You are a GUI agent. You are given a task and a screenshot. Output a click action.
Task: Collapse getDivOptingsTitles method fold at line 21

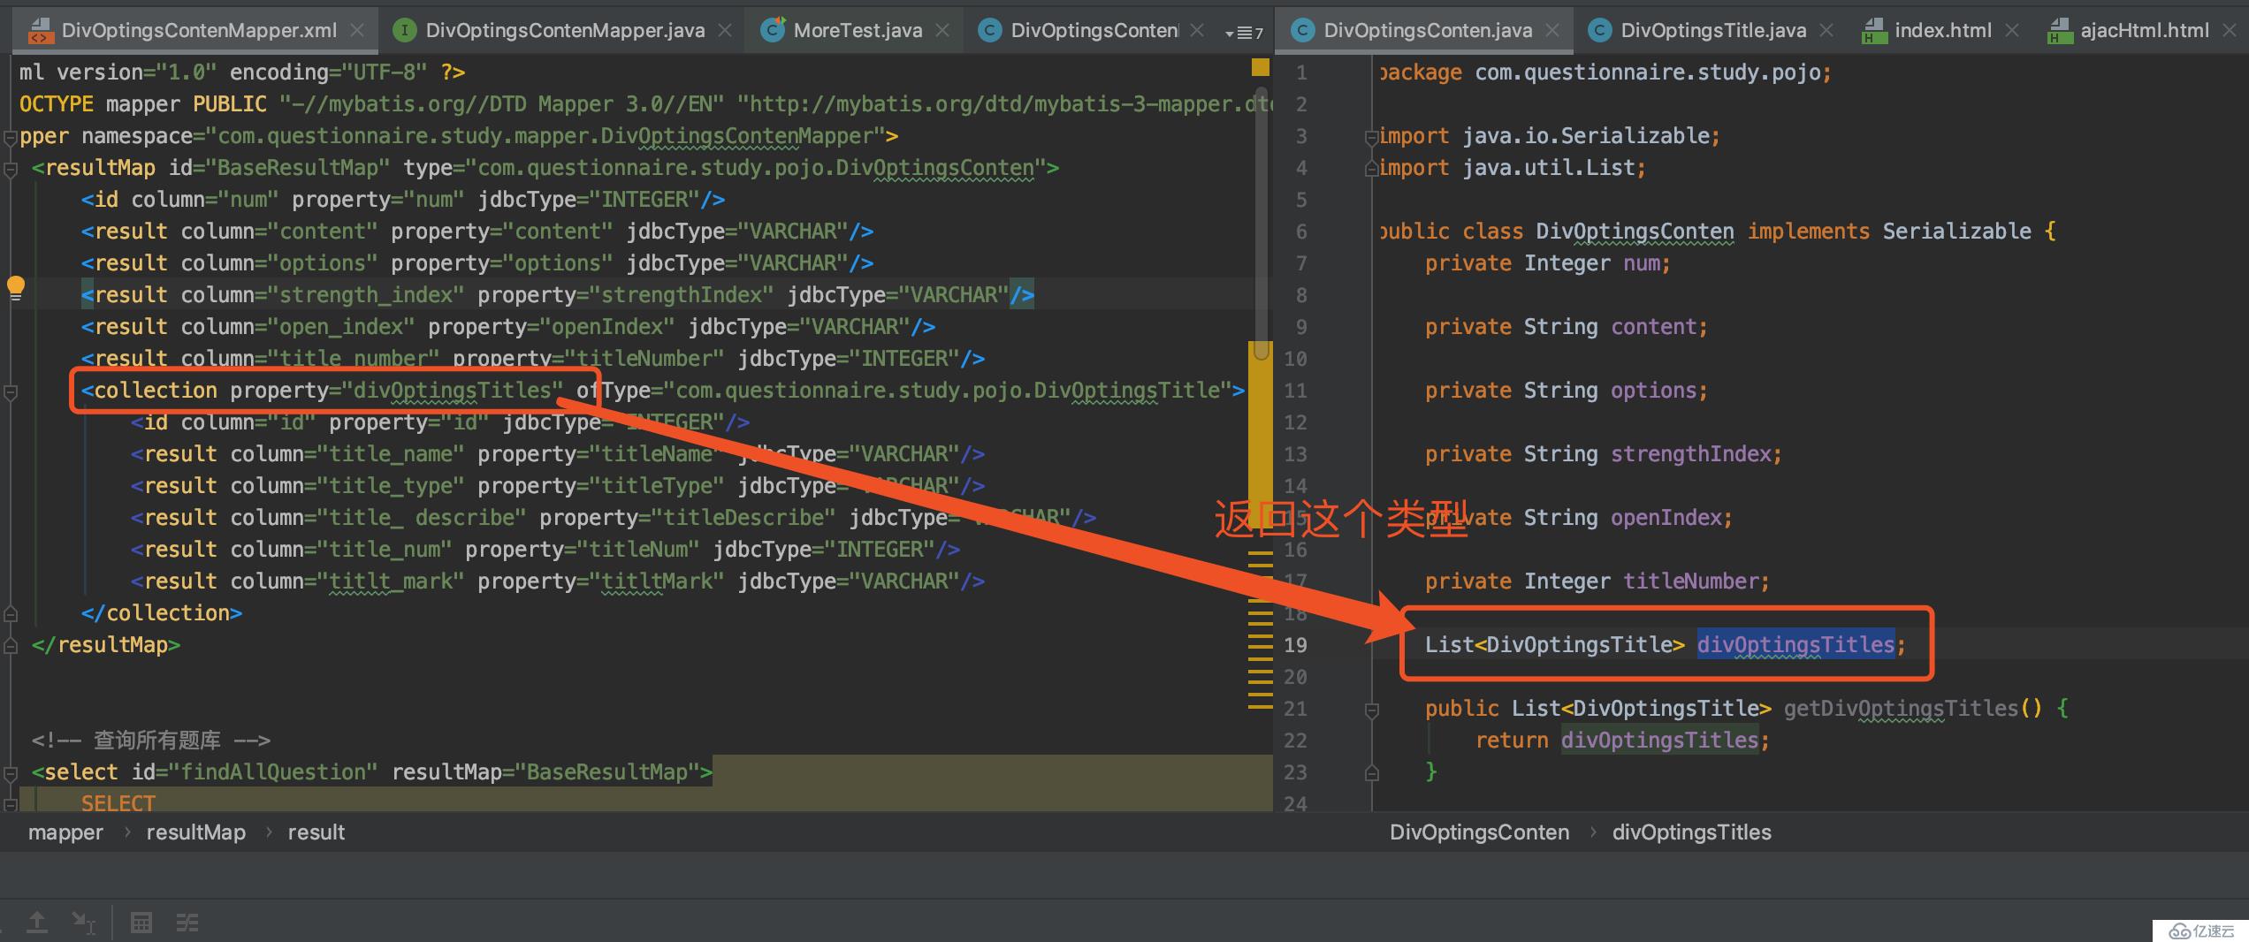(1371, 710)
